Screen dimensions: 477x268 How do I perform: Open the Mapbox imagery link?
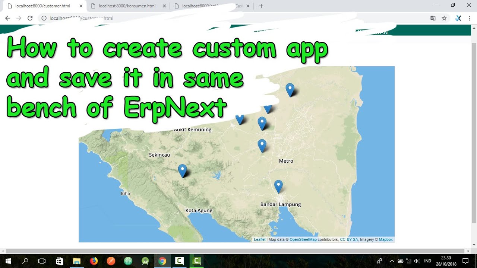click(386, 240)
